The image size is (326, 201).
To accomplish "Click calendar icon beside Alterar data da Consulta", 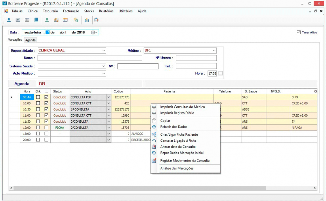I will pyautogui.click(x=154, y=147).
